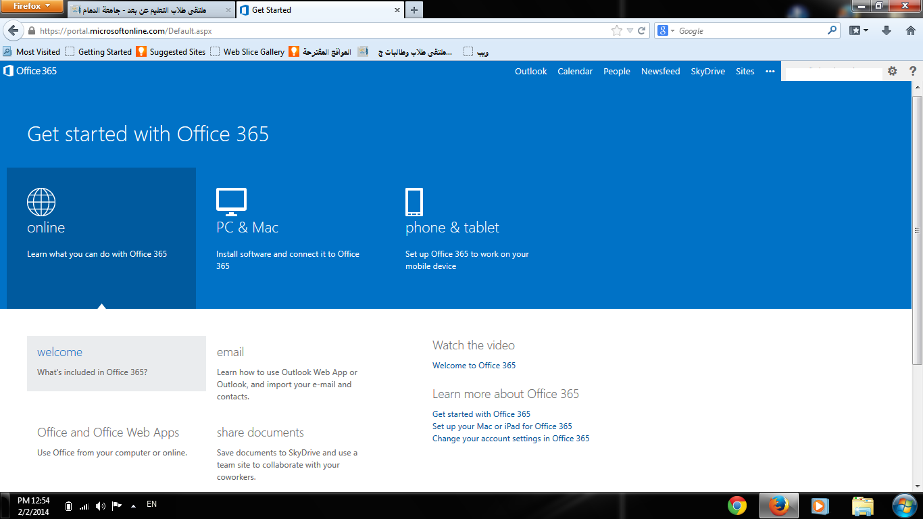923x519 pixels.
Task: Go to the Firefox home page icon
Action: [911, 30]
